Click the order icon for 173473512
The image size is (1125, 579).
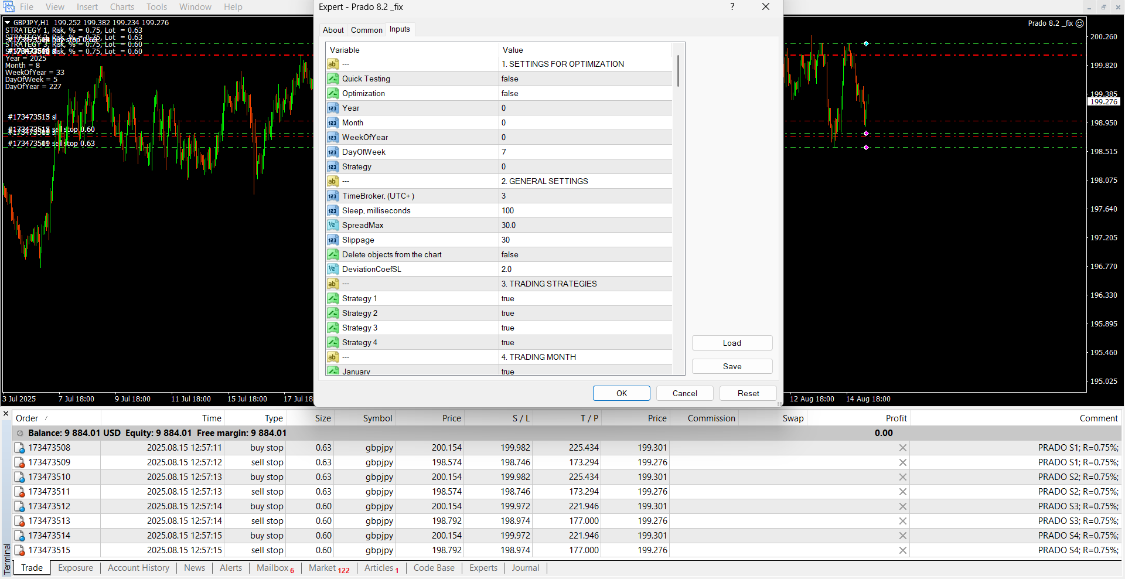coord(19,506)
